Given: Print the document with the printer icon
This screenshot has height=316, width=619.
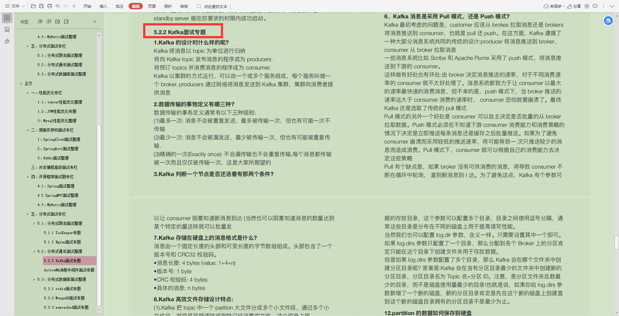Looking at the screenshot, I should (x=50, y=6).
